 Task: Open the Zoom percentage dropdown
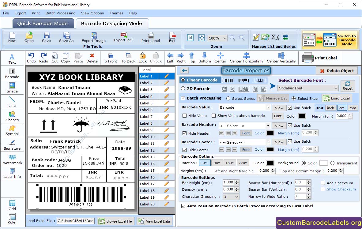[x=217, y=38]
